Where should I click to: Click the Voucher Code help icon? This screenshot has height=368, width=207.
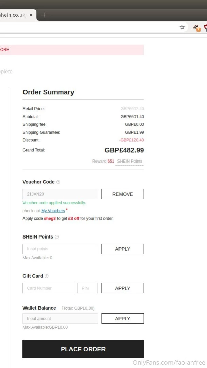click(x=58, y=182)
